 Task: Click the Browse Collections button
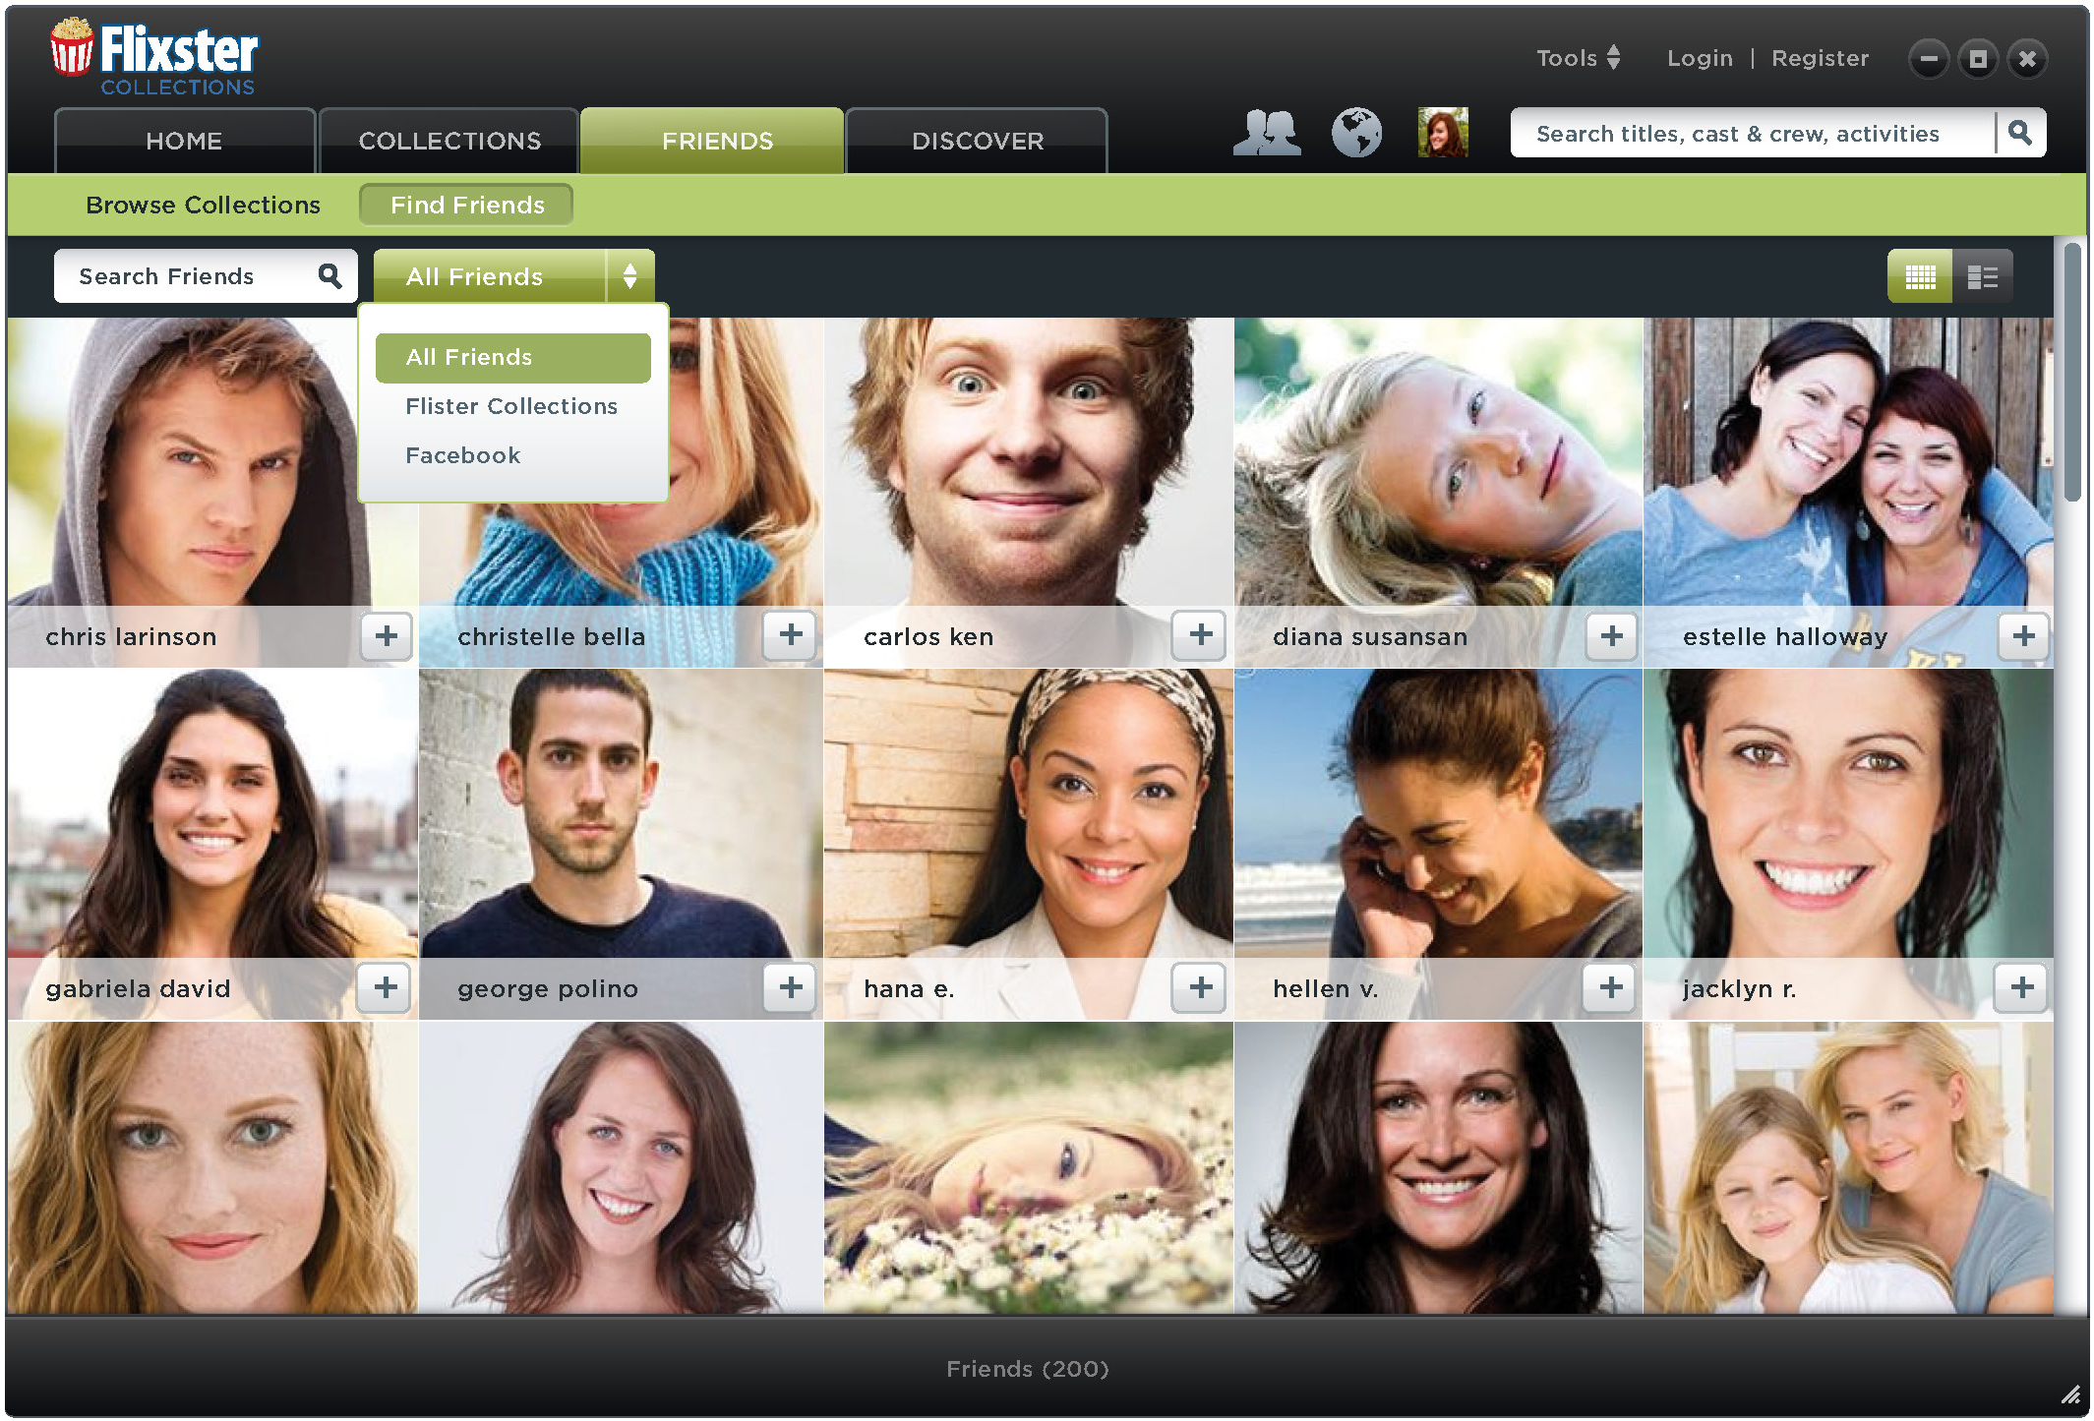(203, 205)
